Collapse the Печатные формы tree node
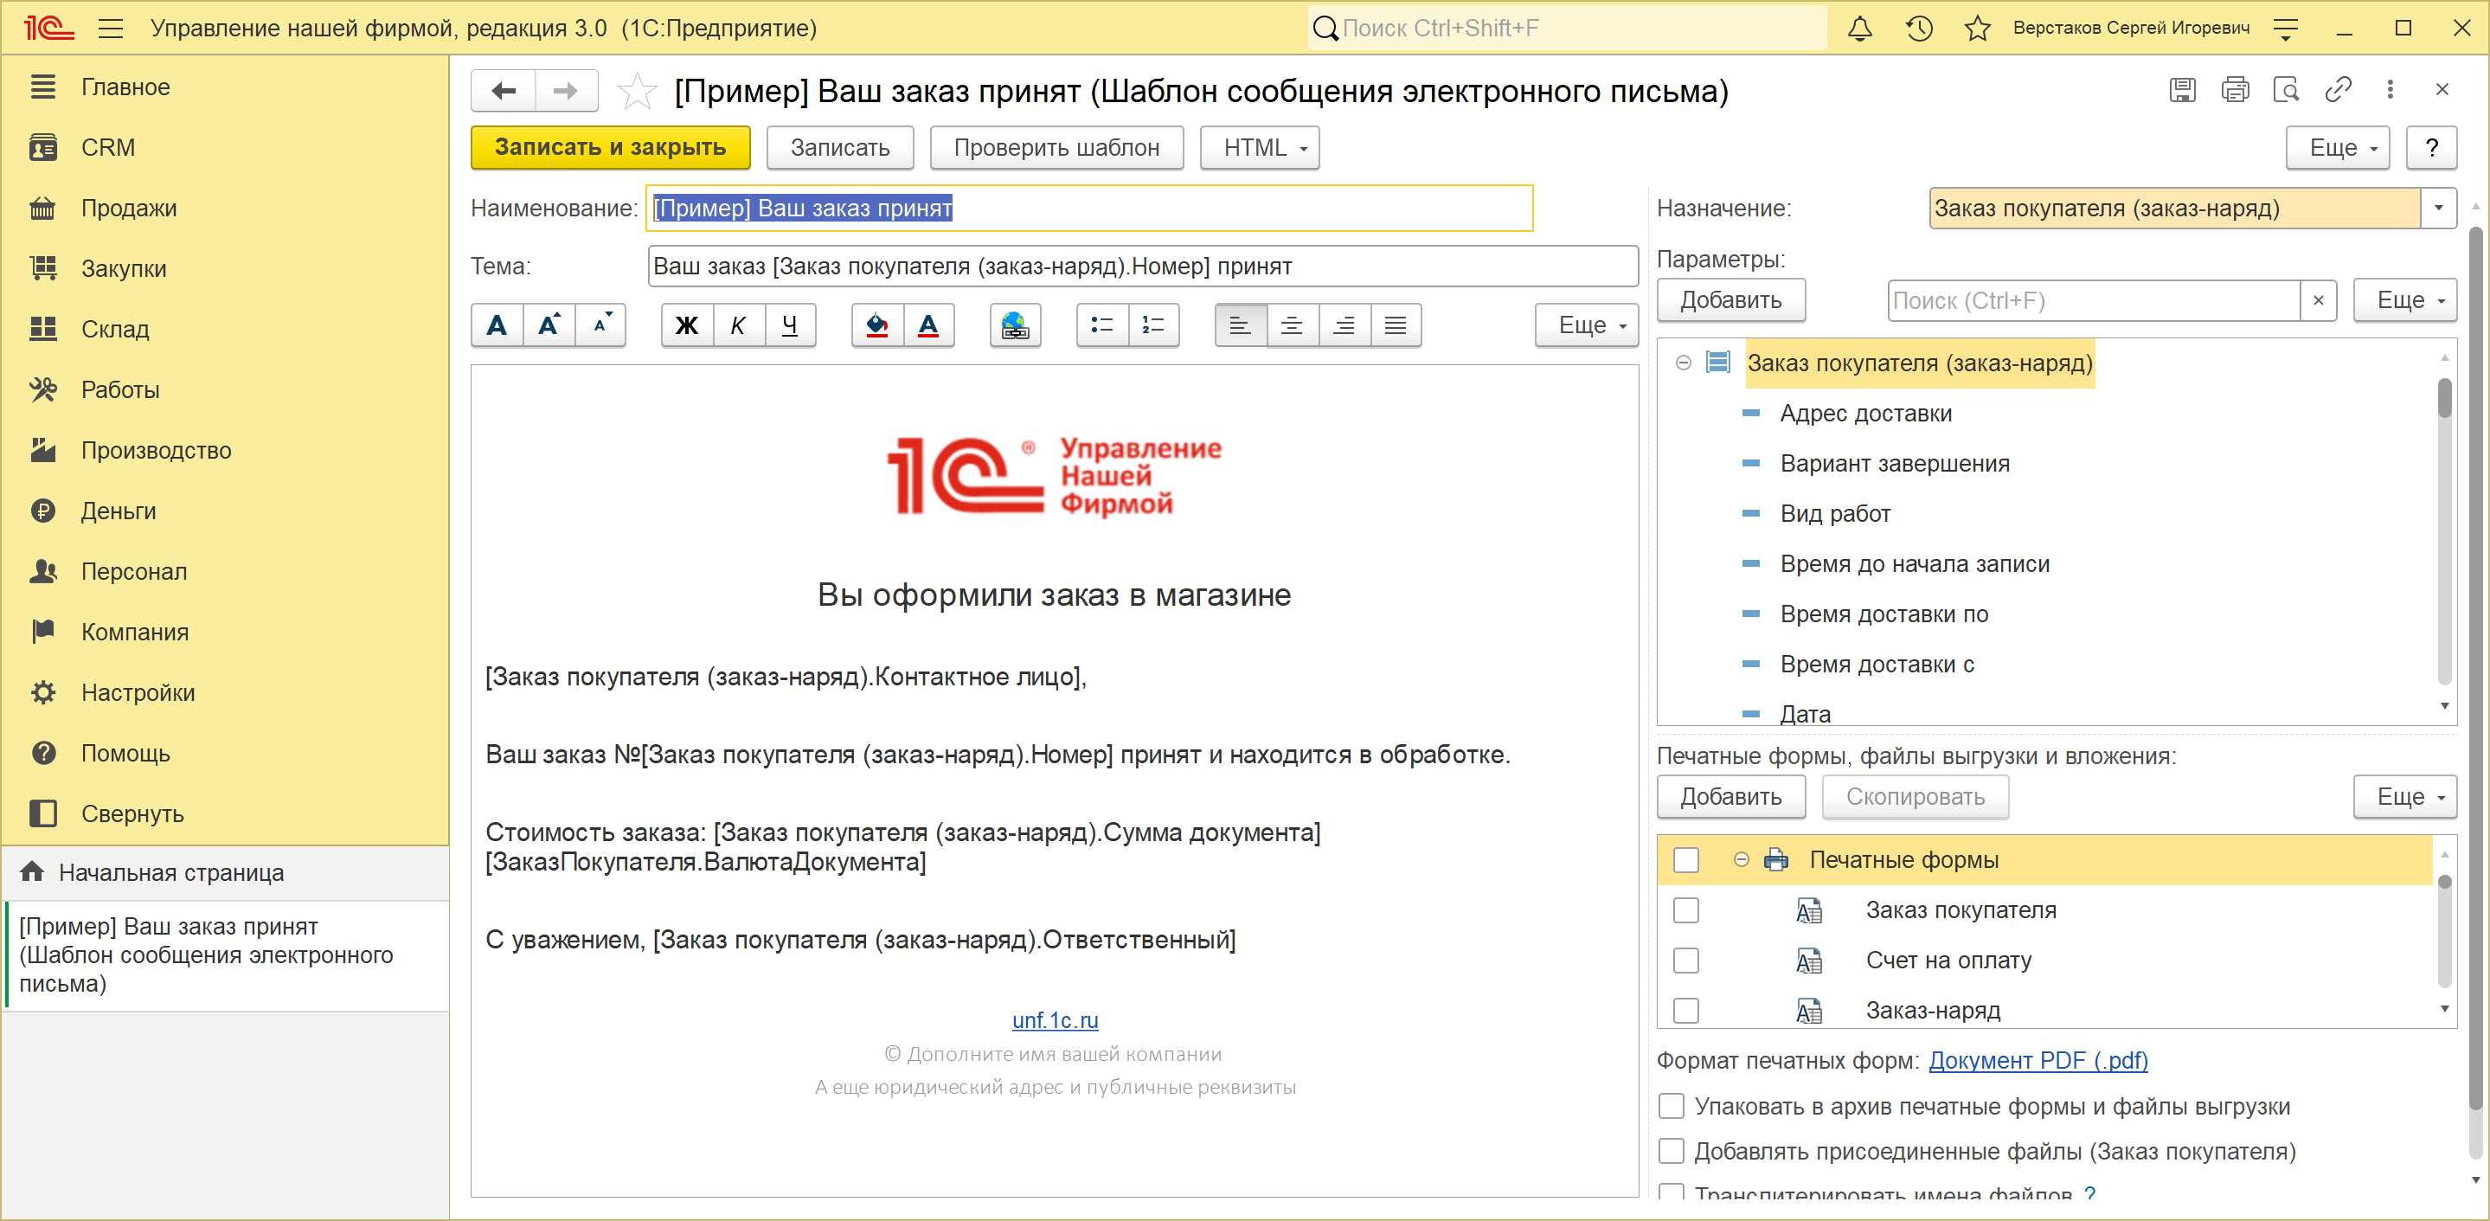2490x1221 pixels. (x=1742, y=859)
